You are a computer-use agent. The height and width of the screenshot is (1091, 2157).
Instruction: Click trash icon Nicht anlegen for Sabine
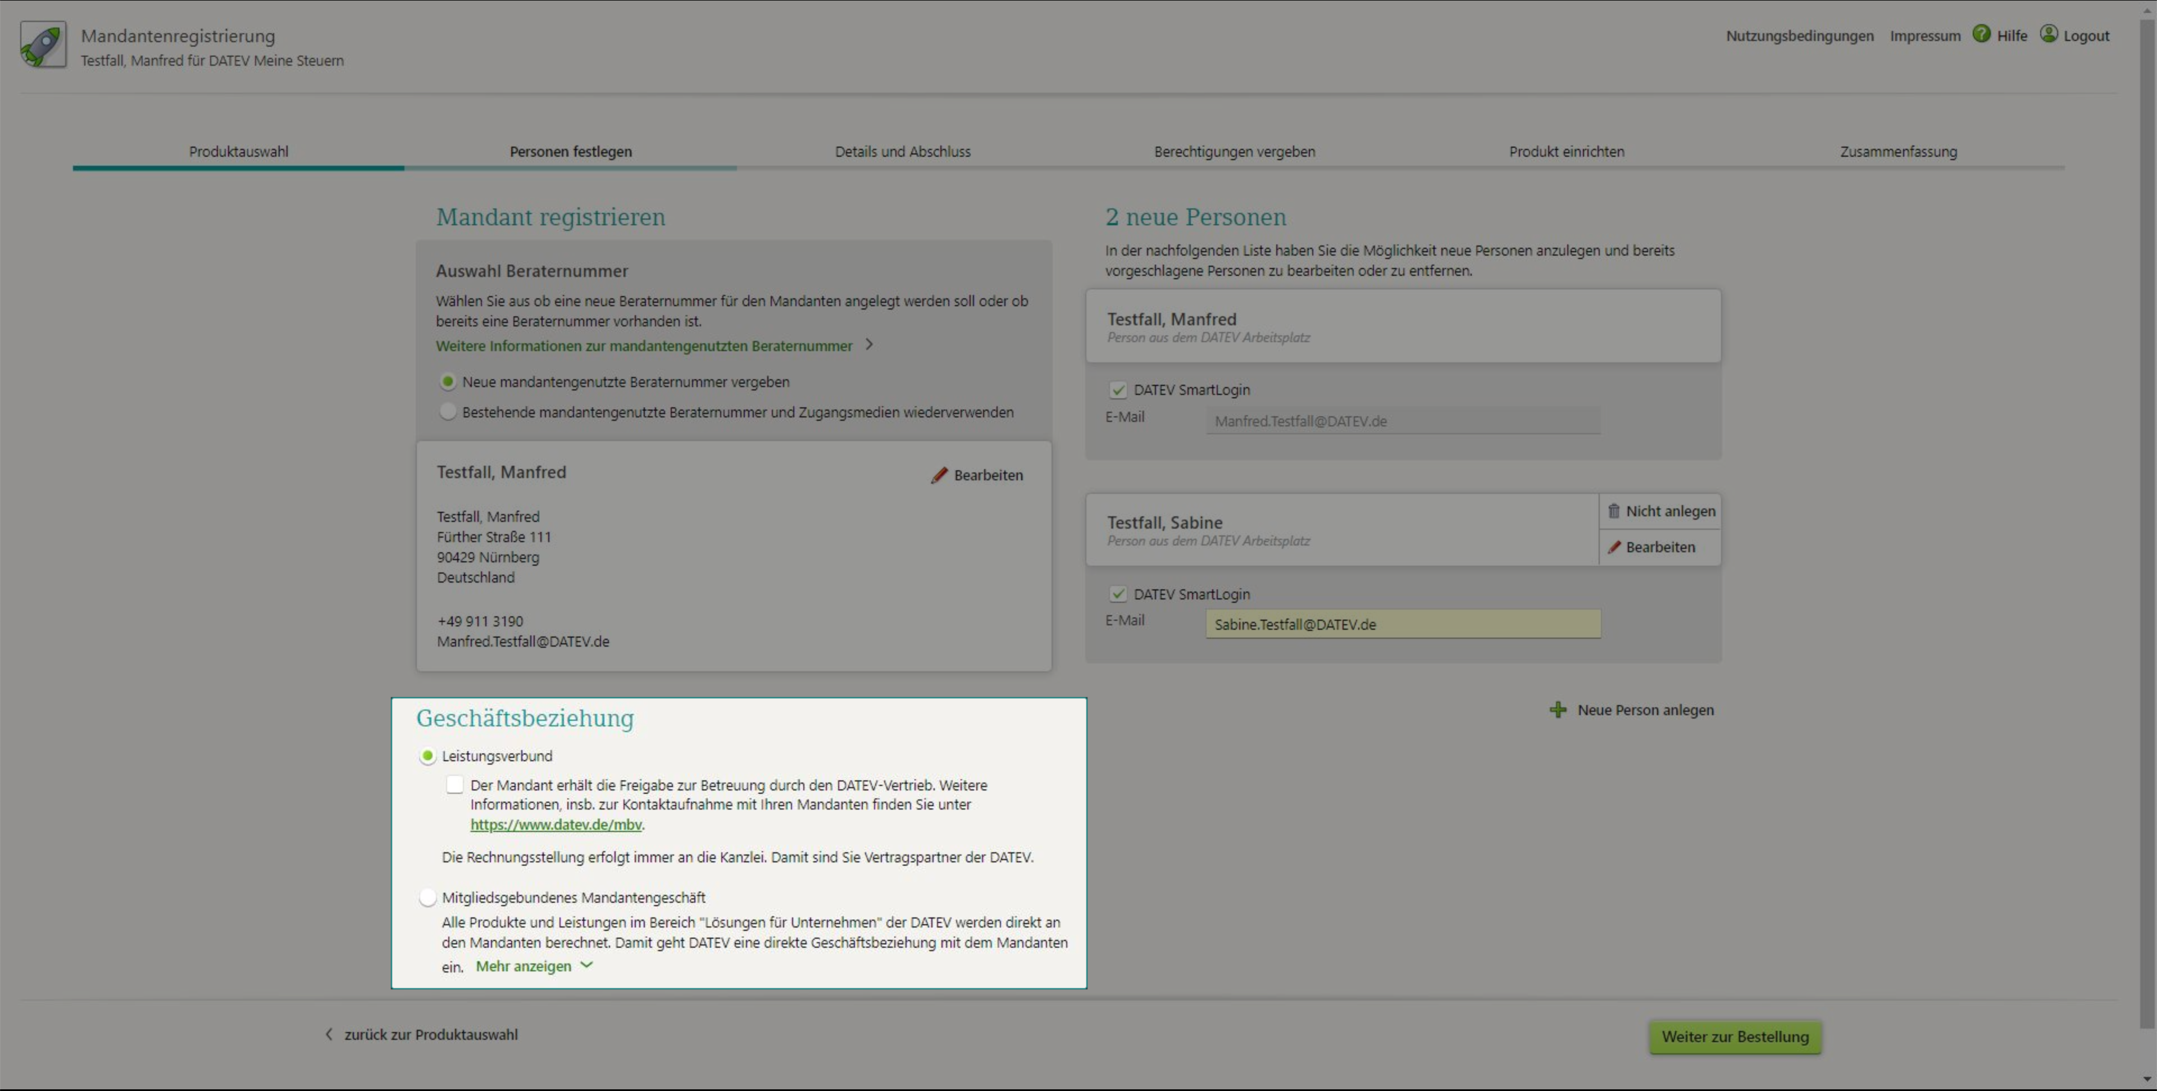tap(1614, 511)
